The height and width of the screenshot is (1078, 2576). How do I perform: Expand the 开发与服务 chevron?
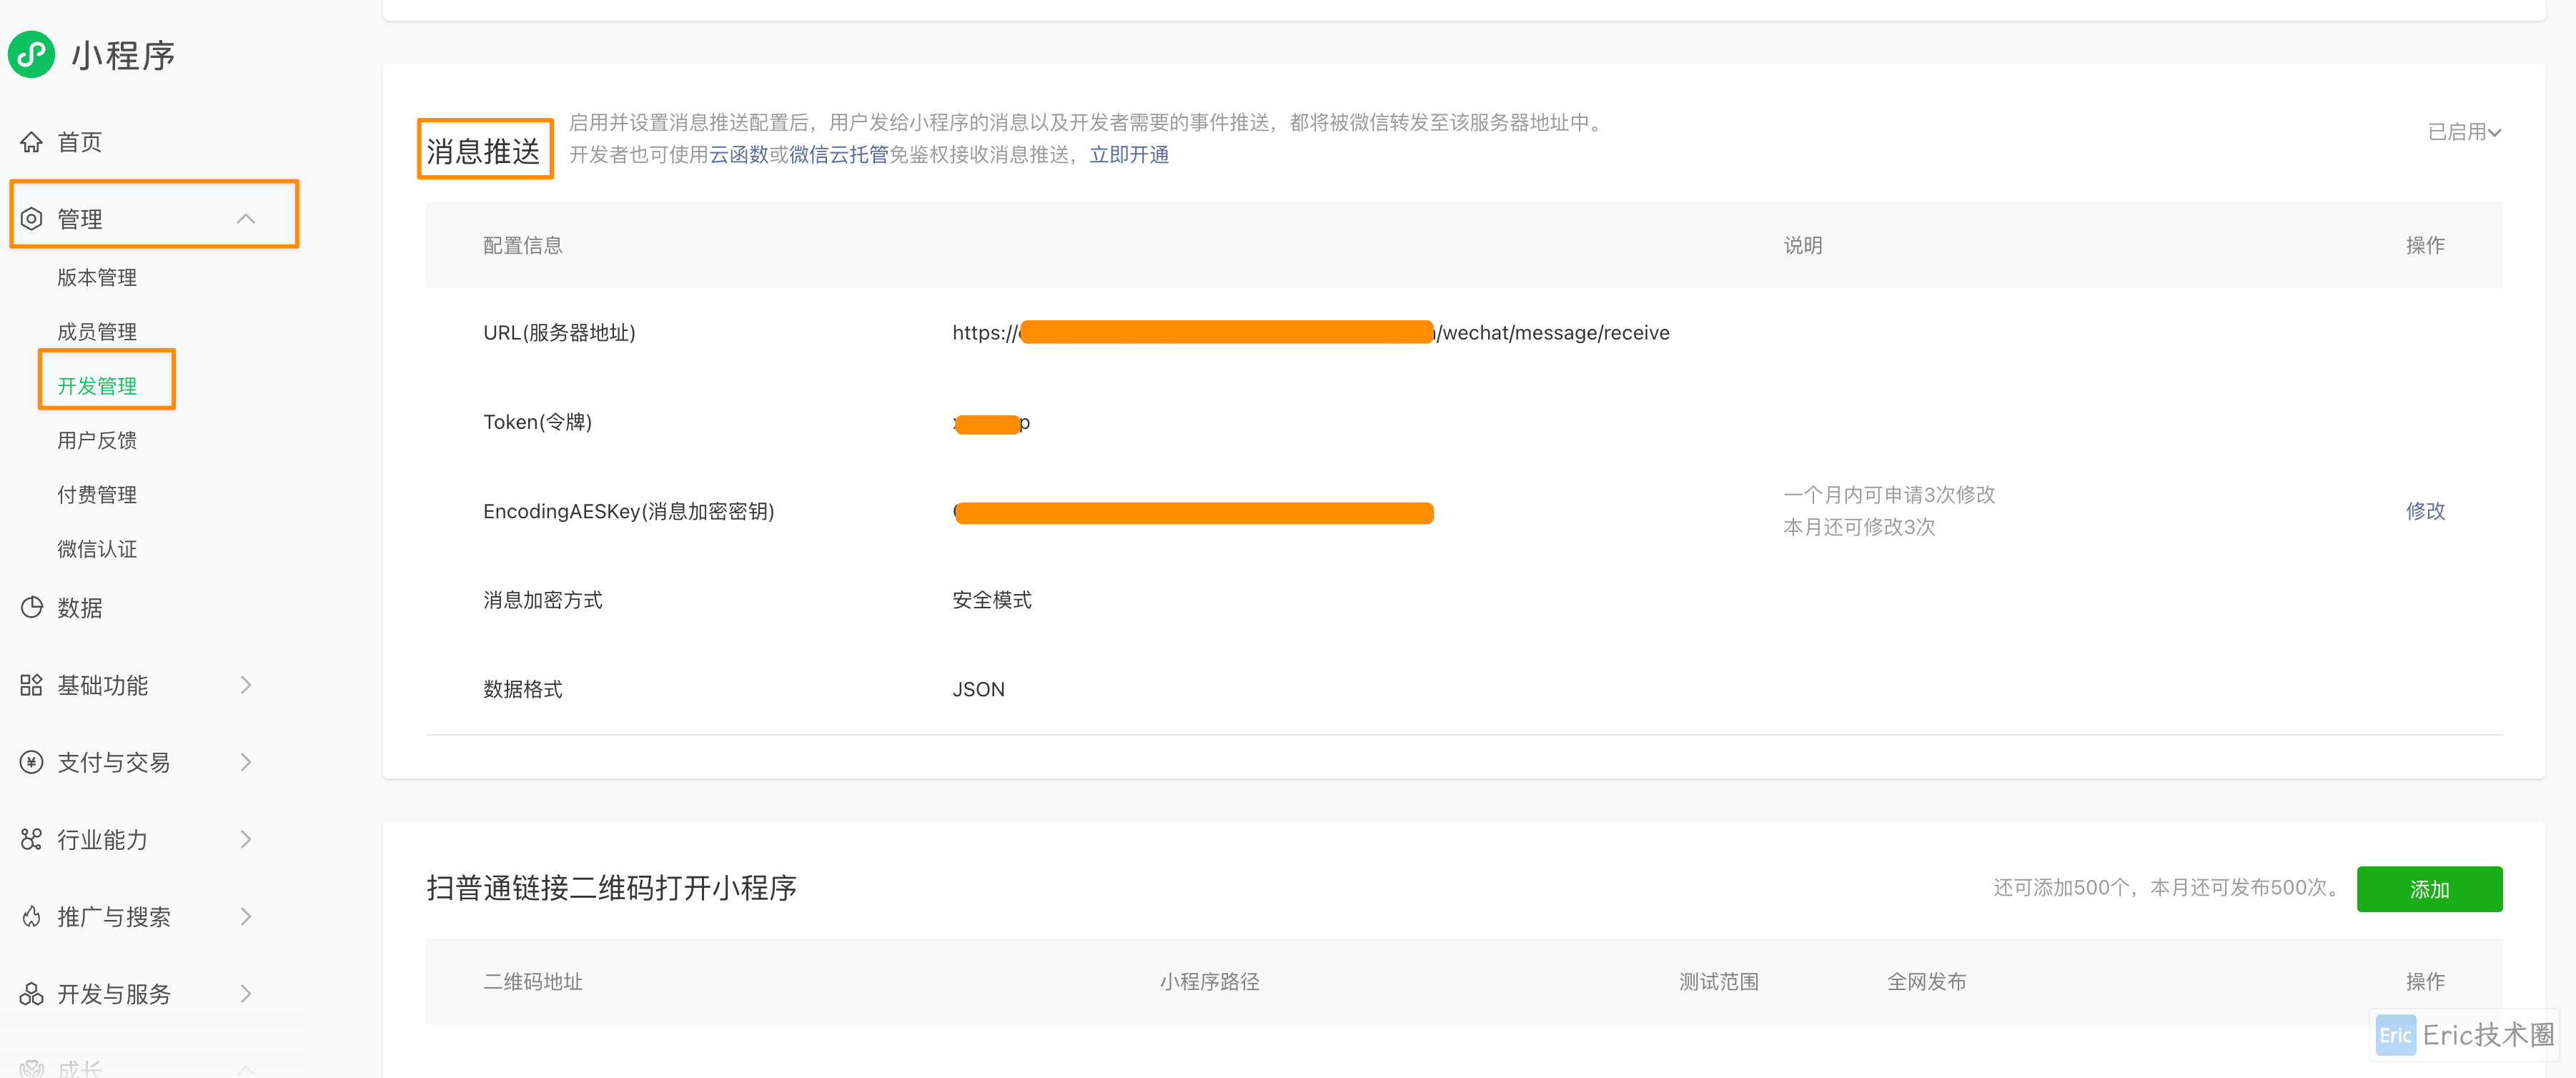246,994
